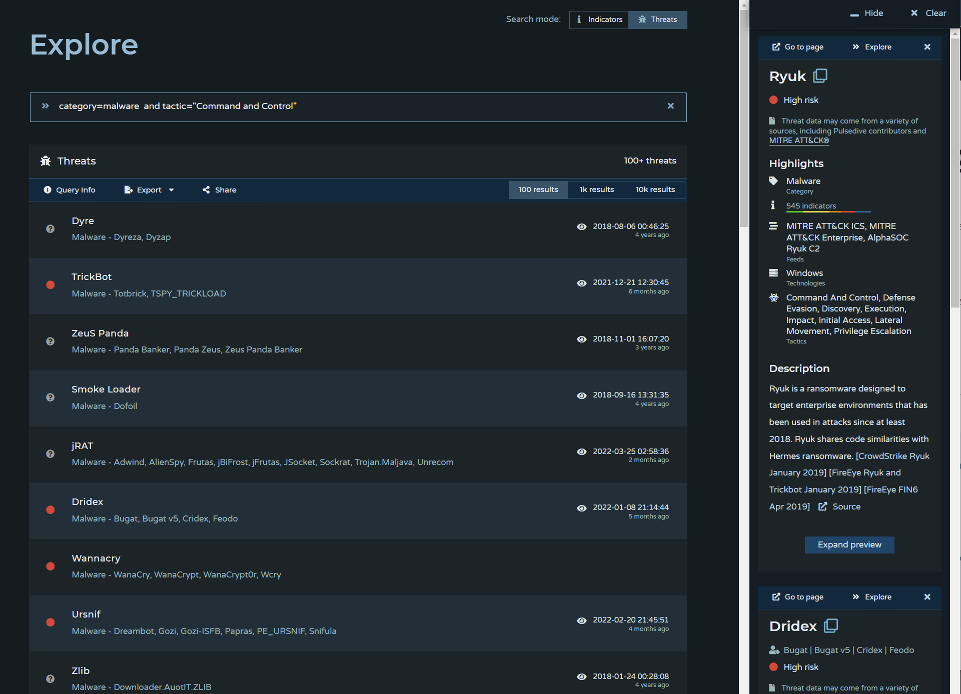
Task: Click the eye icon on TrickBot row
Action: pyautogui.click(x=581, y=283)
